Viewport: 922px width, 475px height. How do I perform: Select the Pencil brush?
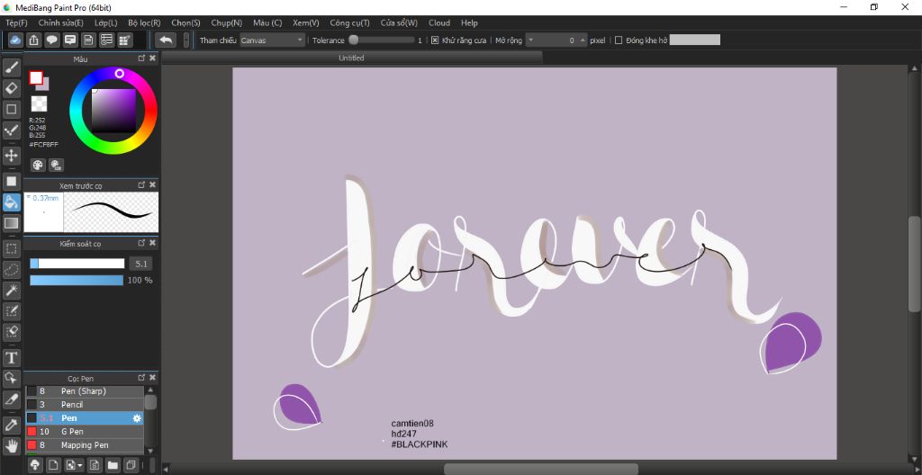point(84,405)
